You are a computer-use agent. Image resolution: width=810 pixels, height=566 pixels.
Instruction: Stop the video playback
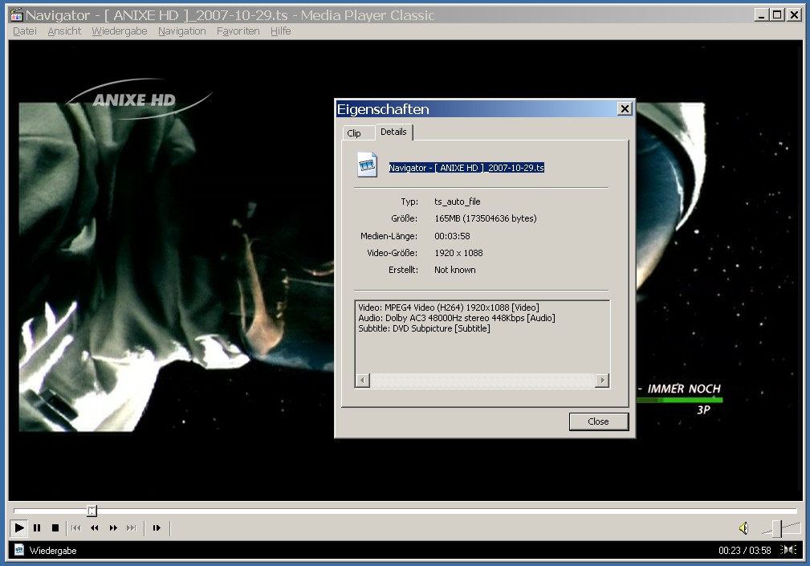(x=55, y=527)
